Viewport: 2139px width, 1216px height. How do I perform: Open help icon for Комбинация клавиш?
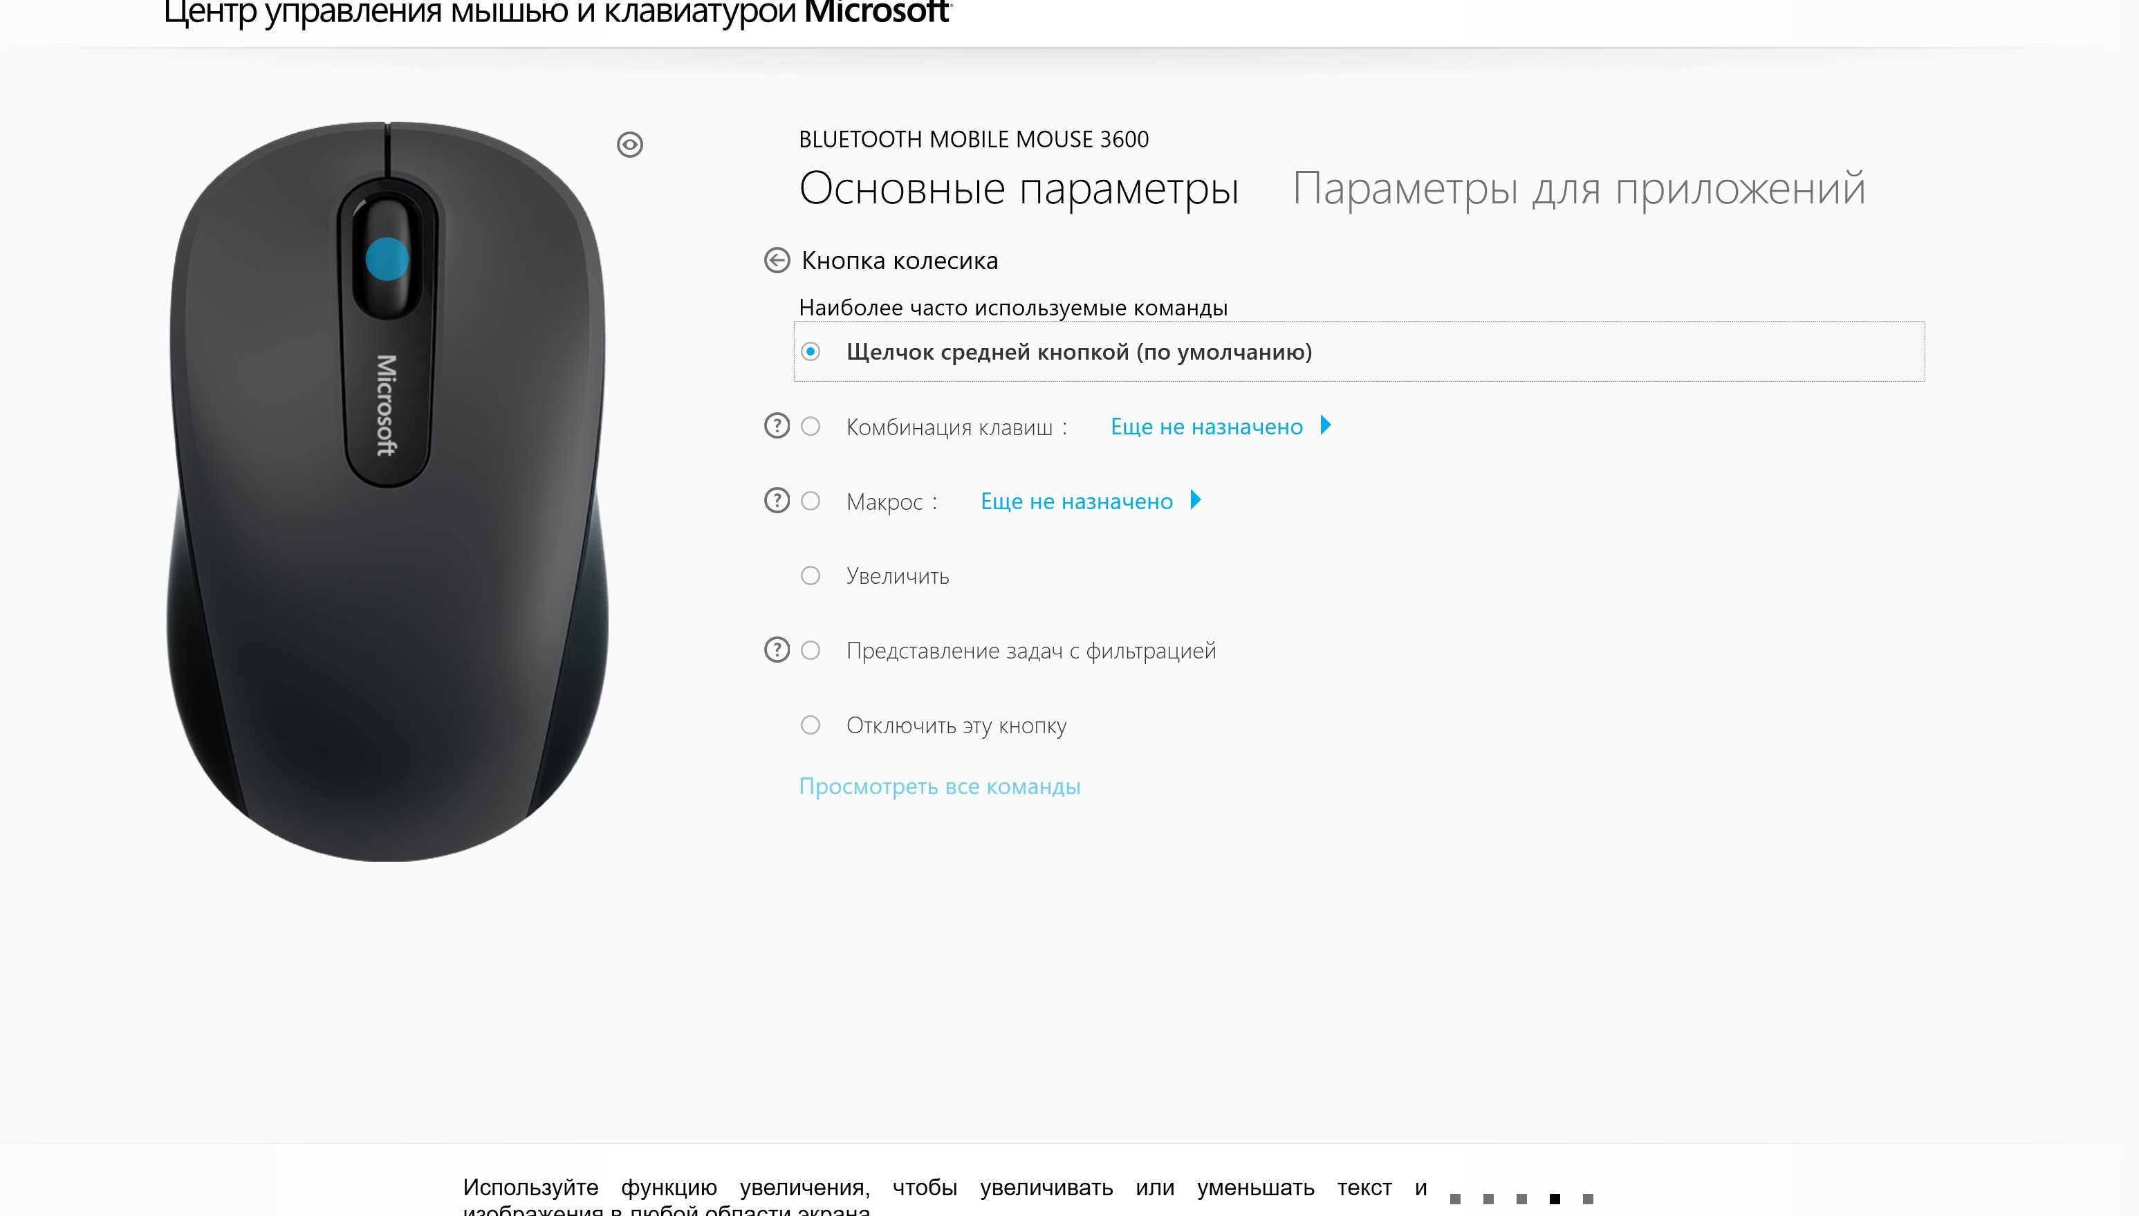[777, 426]
